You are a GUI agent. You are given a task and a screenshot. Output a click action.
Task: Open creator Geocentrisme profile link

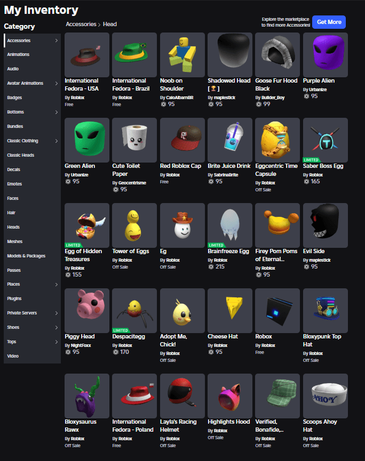(132, 183)
